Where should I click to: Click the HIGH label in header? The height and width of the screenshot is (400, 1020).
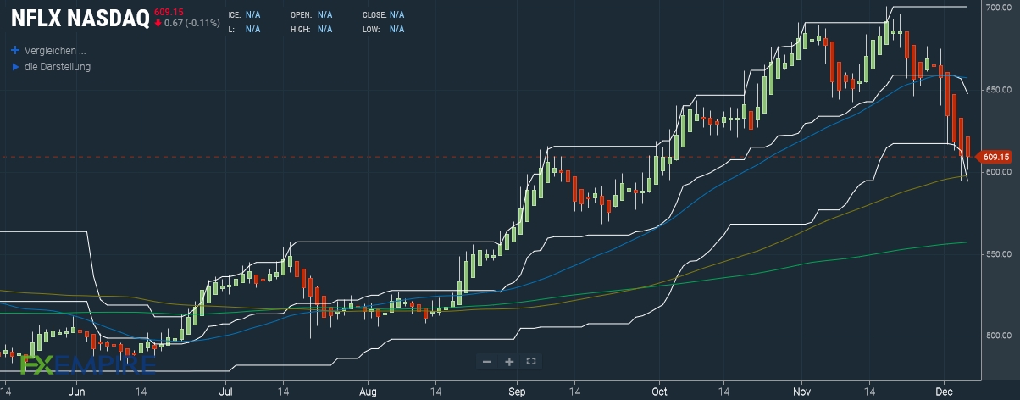pyautogui.click(x=299, y=29)
